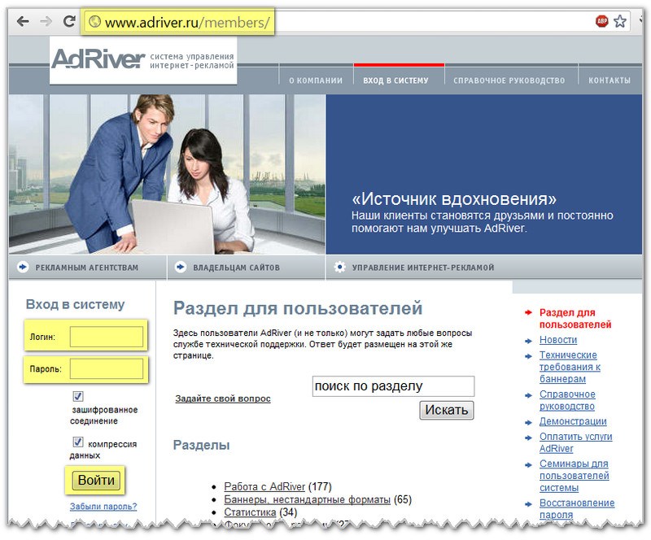Toggle the зашифрованное соединение checkbox
Screen dimensions: 651x540
click(77, 396)
